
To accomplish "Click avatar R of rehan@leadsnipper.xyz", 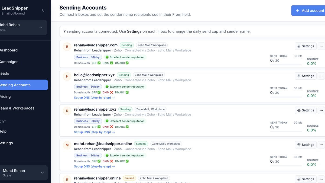I will (x=67, y=111).
